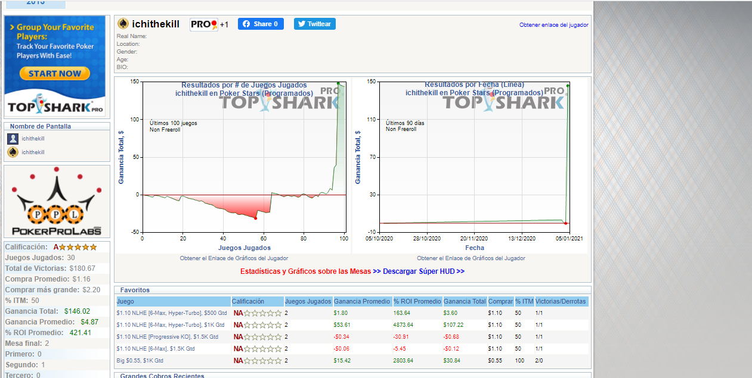Screen dimensions: 752x378
Task: Sort by % ITM column header
Action: click(524, 302)
